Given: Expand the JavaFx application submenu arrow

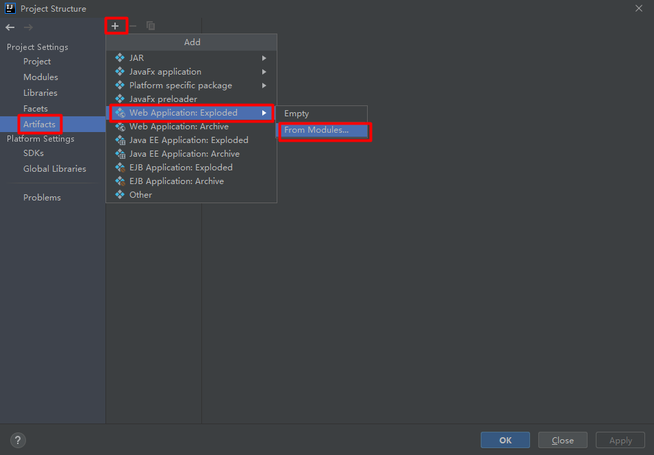Looking at the screenshot, I should point(264,72).
